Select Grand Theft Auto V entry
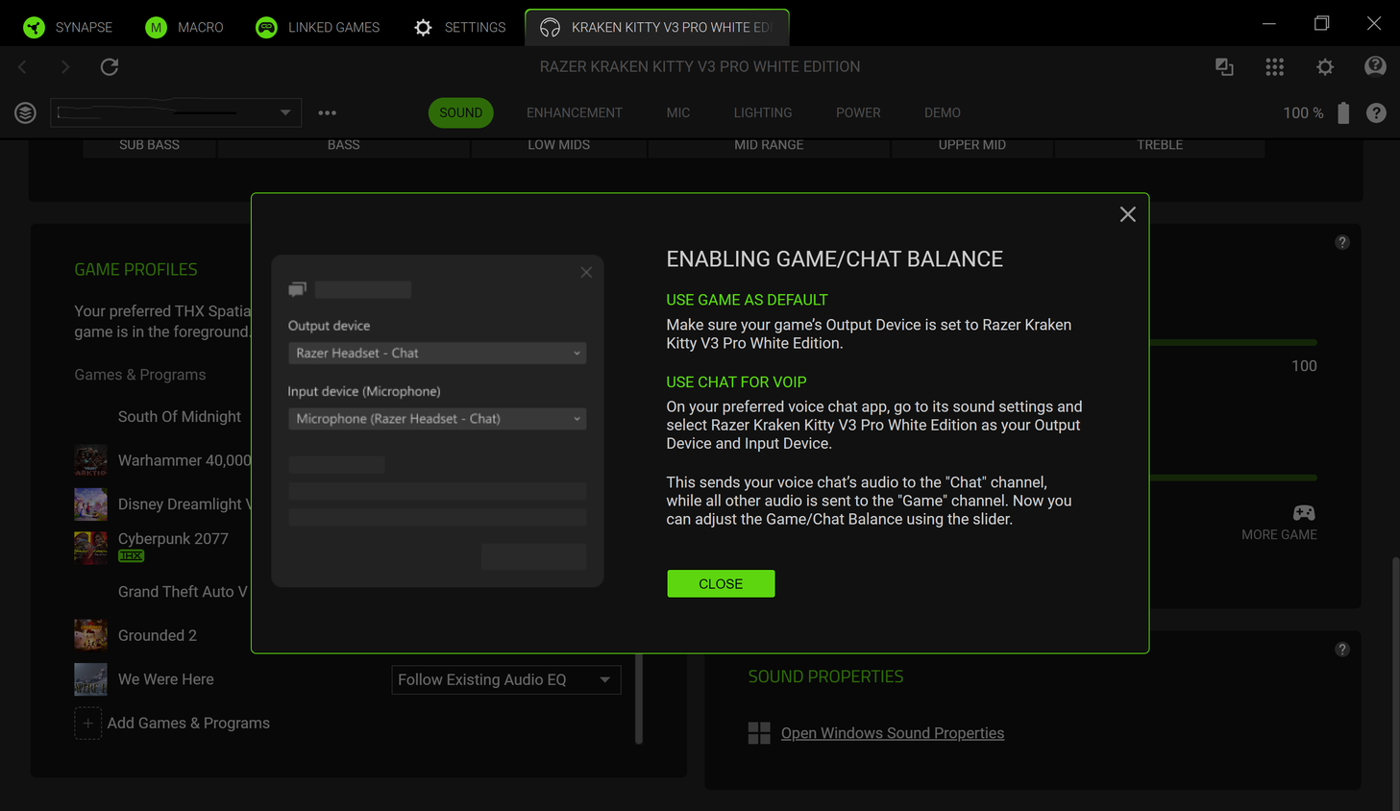The image size is (1400, 811). pos(183,591)
